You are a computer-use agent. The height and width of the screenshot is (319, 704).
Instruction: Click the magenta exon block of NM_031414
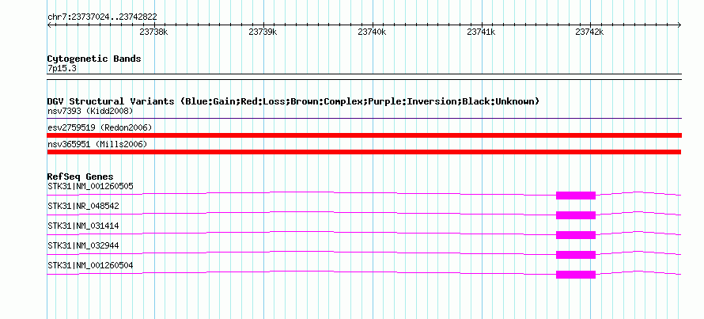pyautogui.click(x=576, y=235)
